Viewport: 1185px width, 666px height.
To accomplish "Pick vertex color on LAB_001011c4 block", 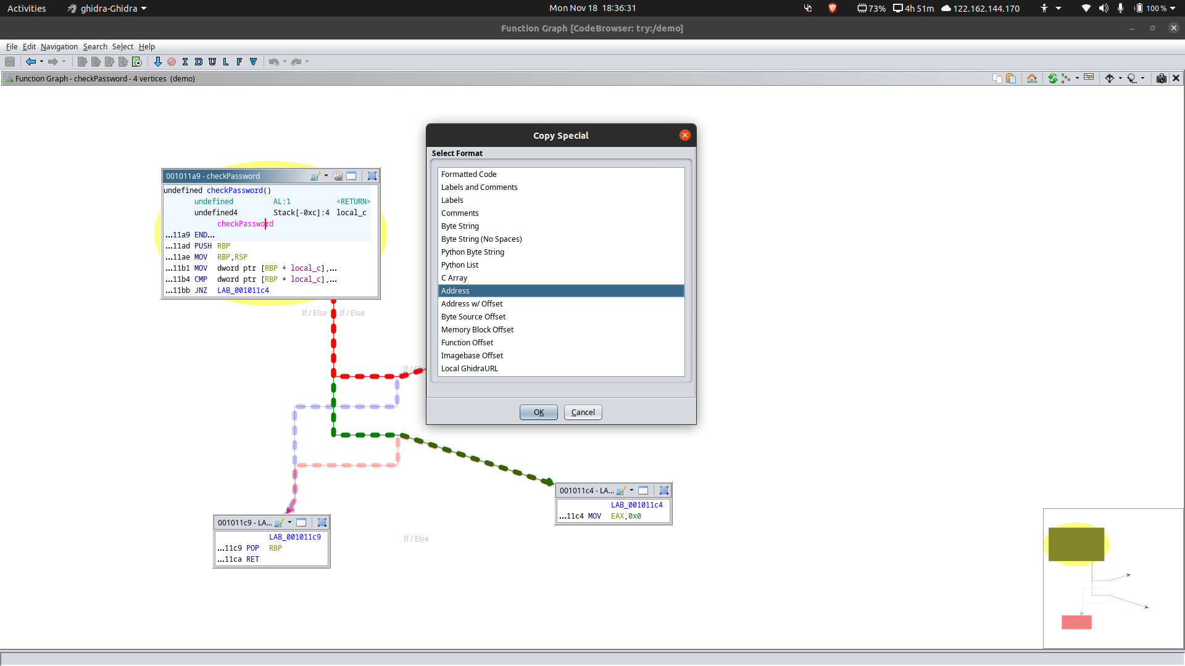I will 621,491.
